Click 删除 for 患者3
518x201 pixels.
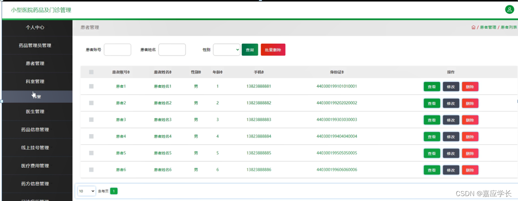coord(470,120)
